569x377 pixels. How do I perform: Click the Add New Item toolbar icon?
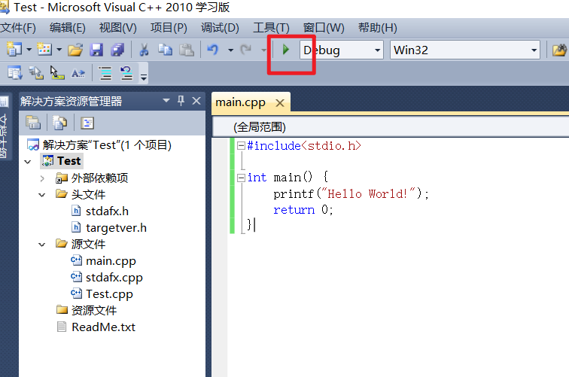coord(44,50)
